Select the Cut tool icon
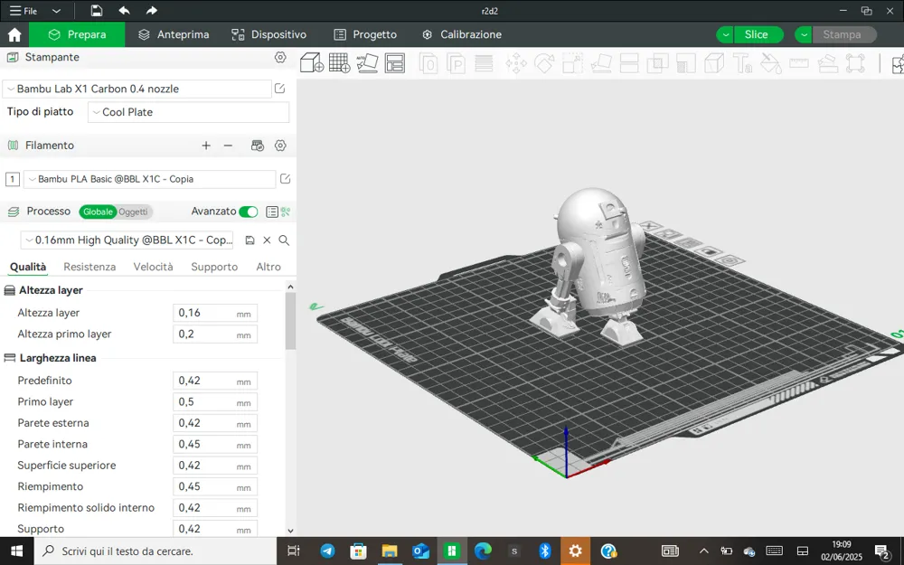This screenshot has width=904, height=565. 629,63
